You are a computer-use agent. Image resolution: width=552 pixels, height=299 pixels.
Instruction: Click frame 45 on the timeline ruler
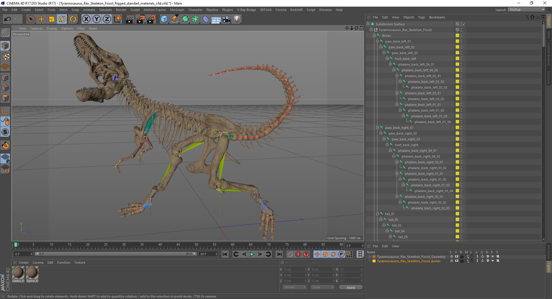point(178,245)
